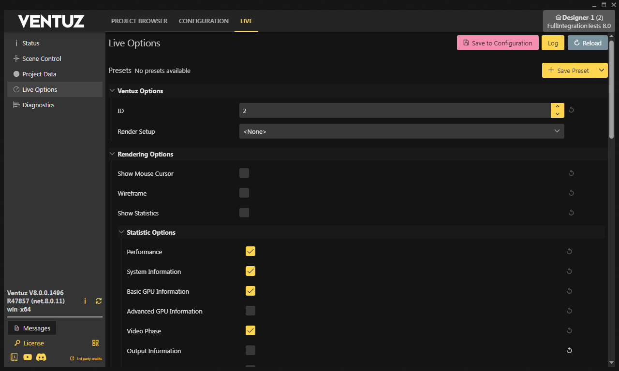Enable the Show Mouse Cursor checkbox
This screenshot has height=371, width=619.
(x=244, y=173)
